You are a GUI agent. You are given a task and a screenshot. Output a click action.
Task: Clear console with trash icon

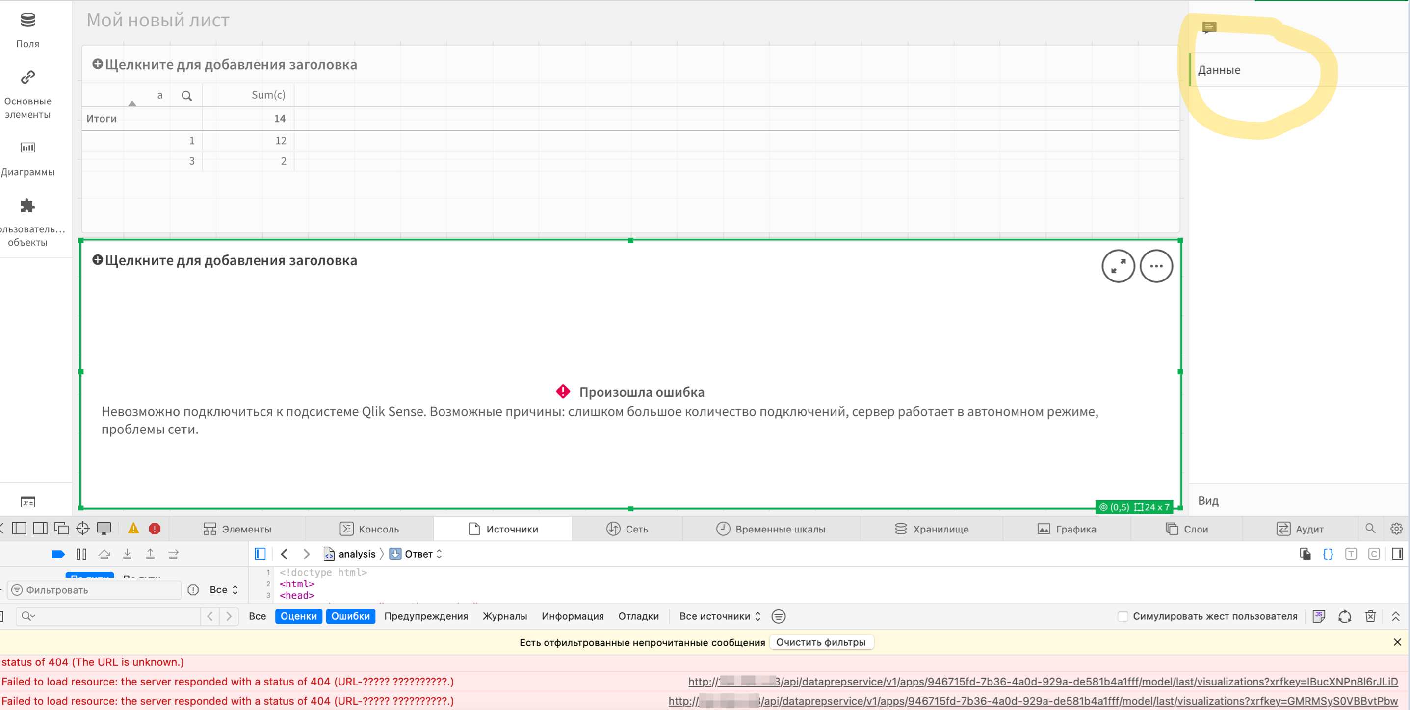[1370, 616]
